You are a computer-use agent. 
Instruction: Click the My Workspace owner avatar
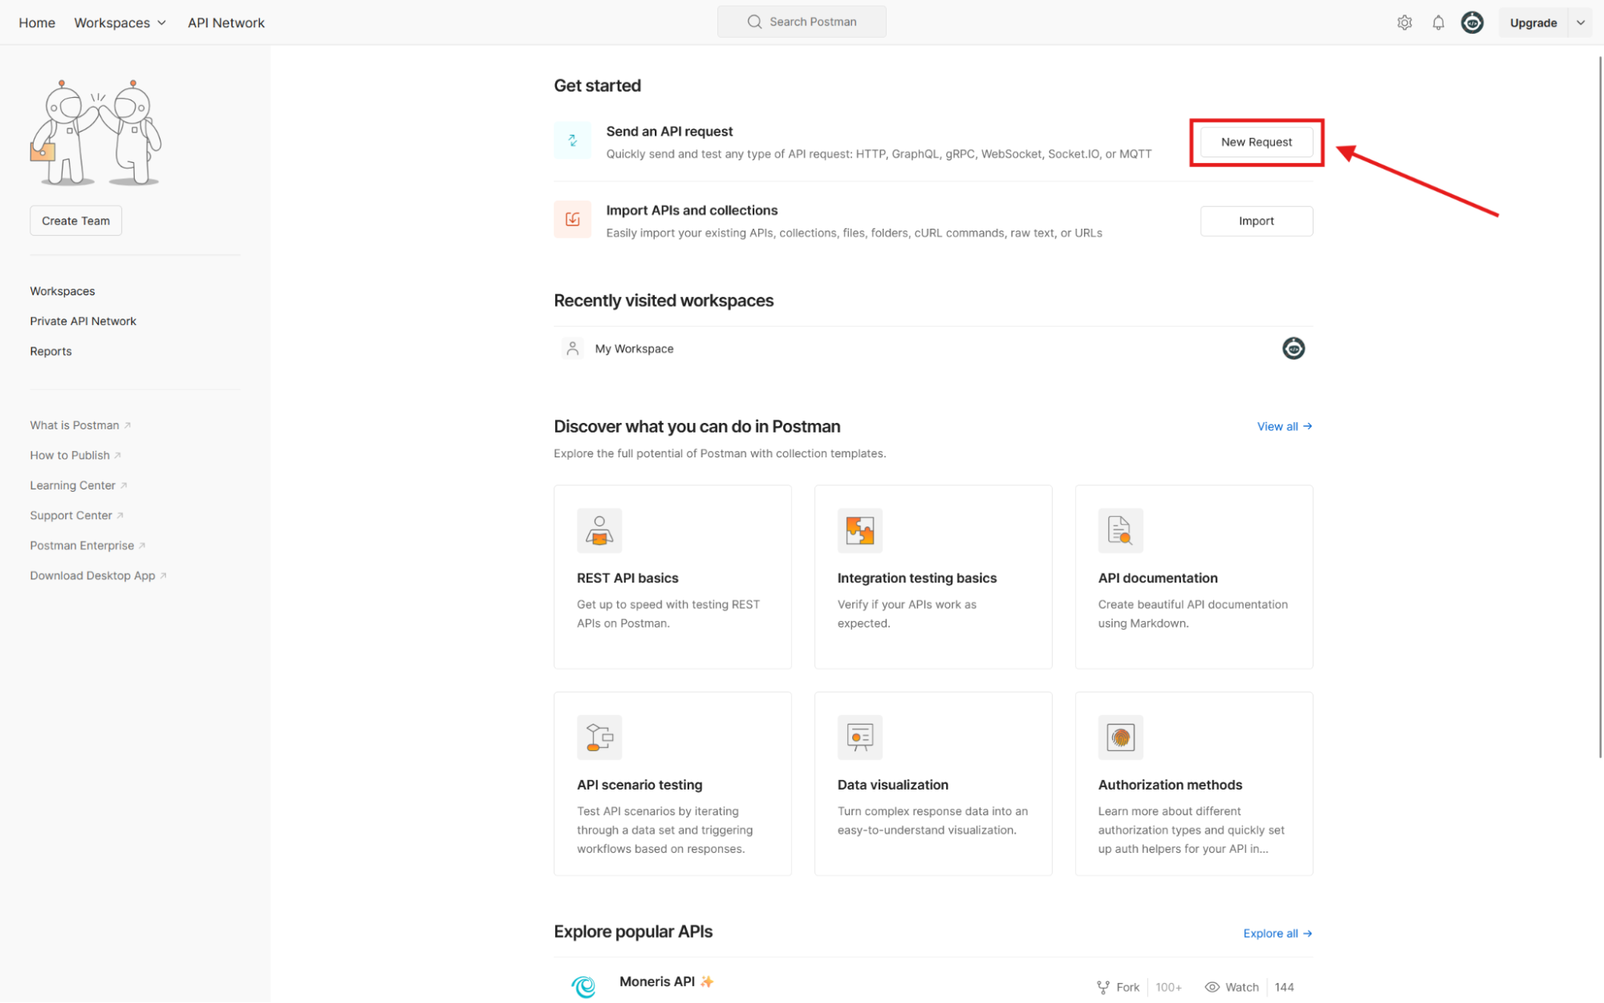coord(1293,348)
